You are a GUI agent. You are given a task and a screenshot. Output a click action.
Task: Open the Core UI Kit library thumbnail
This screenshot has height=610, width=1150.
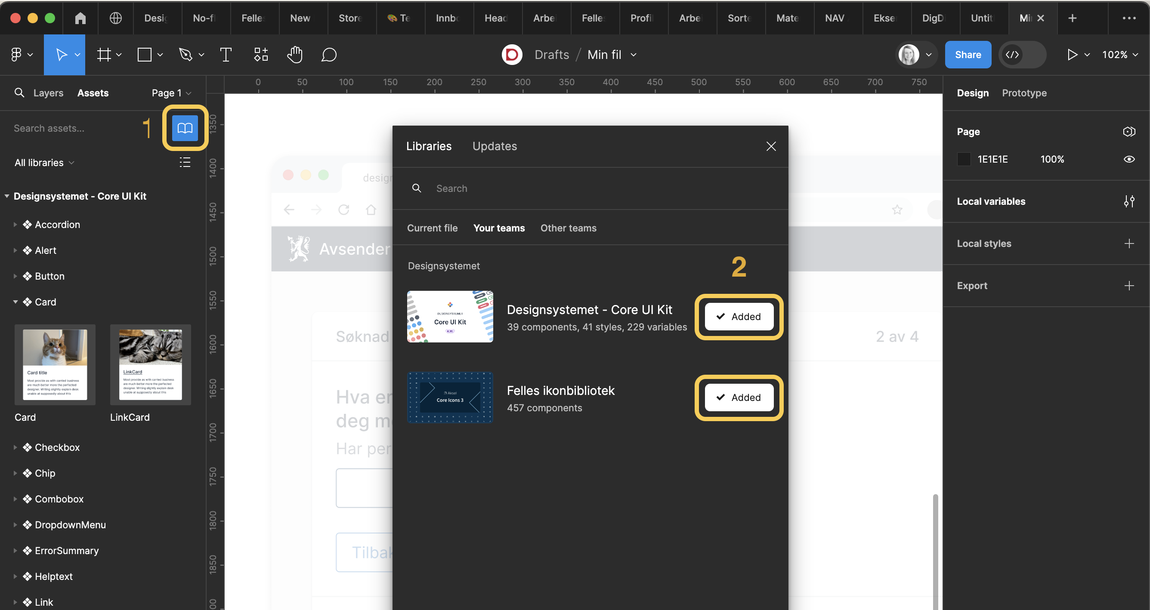[450, 317]
